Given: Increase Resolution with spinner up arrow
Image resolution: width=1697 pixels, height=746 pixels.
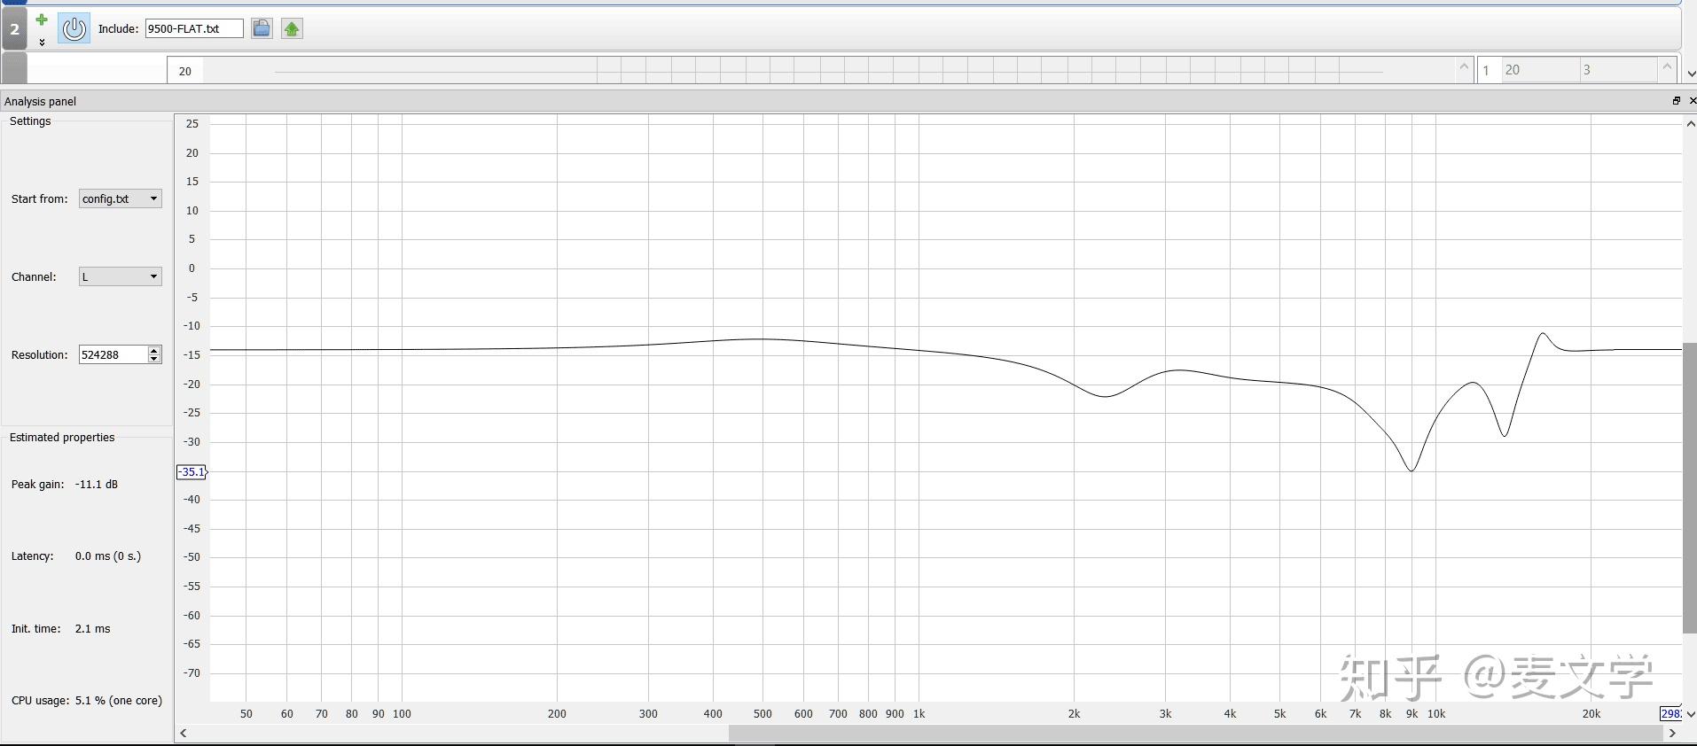Looking at the screenshot, I should tap(154, 351).
